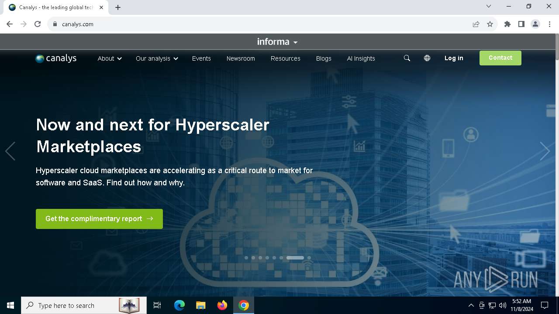Screen dimensions: 559x314
Task: Open the website search magnifier icon
Action: click(407, 58)
